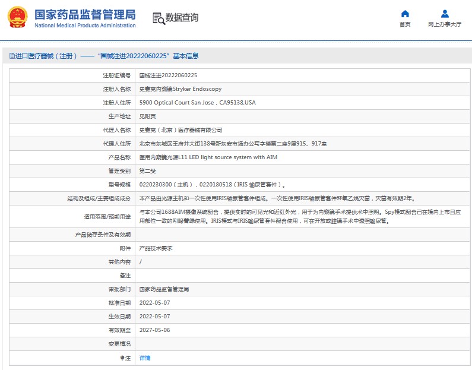Click the 注册证编号 label

117,75
